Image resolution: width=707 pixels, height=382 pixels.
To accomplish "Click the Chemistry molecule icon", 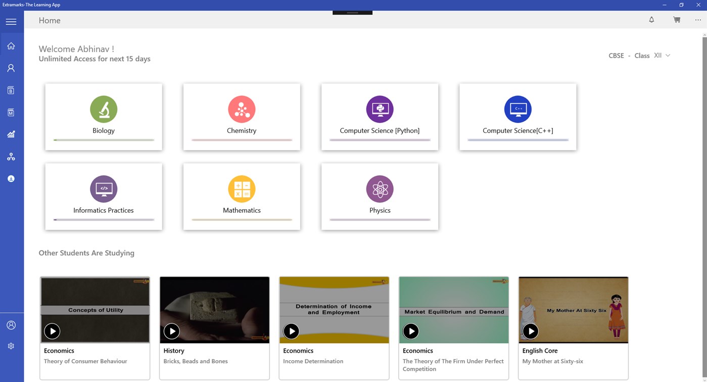I will (x=242, y=109).
